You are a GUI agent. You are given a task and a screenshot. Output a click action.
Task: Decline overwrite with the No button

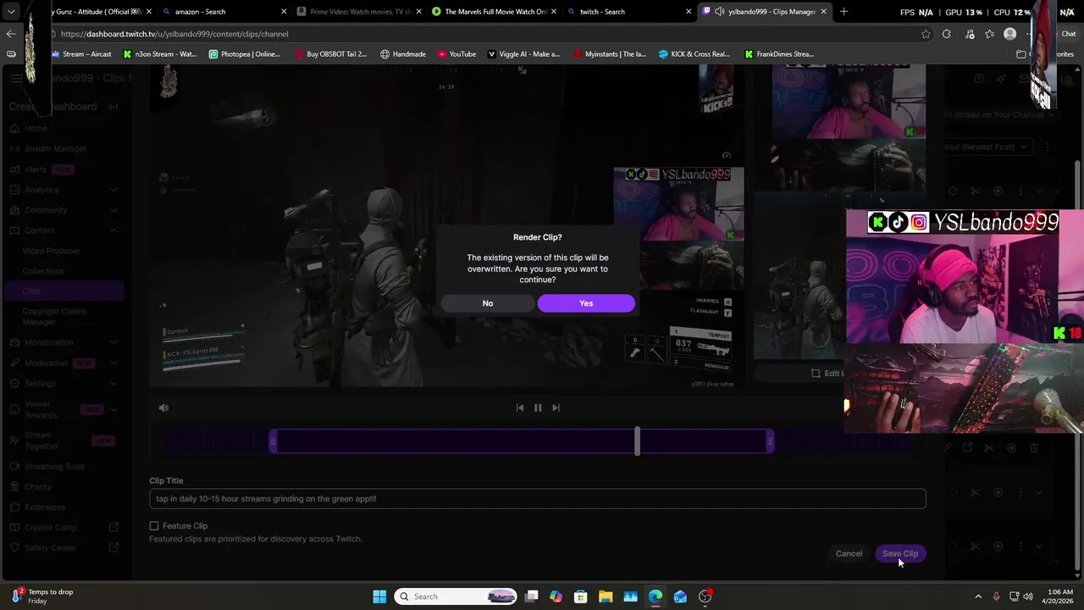click(x=488, y=303)
